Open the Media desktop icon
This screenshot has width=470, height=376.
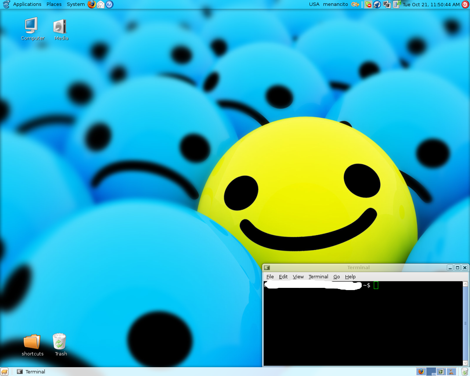61,29
